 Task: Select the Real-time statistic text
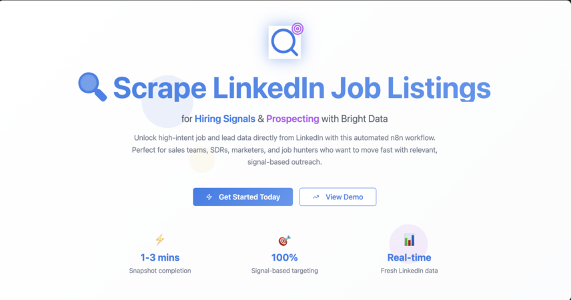coord(409,257)
